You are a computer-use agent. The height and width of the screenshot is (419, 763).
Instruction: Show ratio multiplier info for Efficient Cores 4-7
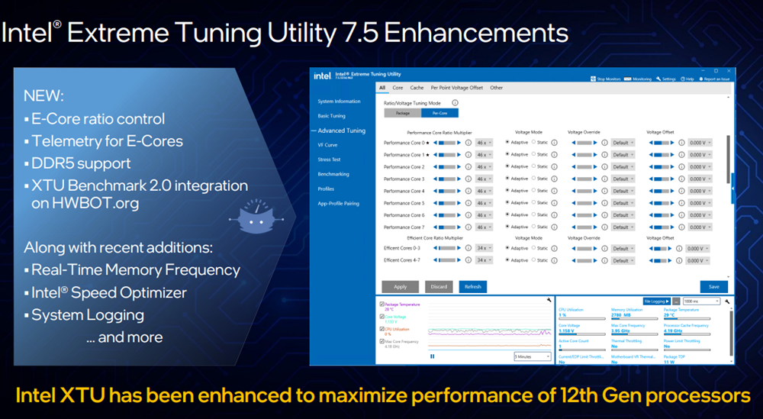point(468,260)
